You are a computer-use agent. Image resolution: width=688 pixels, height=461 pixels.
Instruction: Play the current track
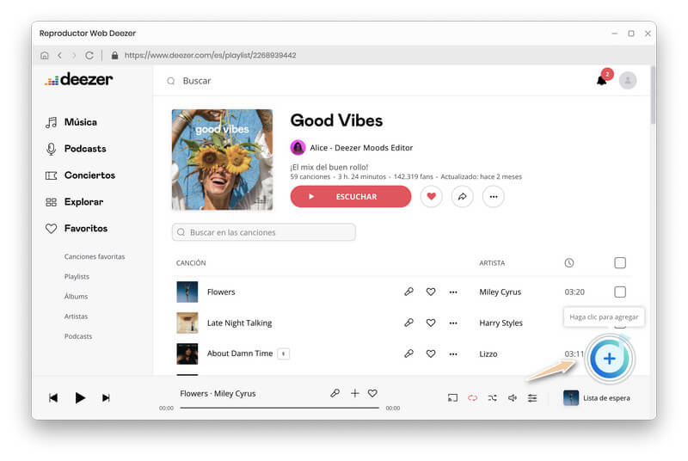(80, 398)
